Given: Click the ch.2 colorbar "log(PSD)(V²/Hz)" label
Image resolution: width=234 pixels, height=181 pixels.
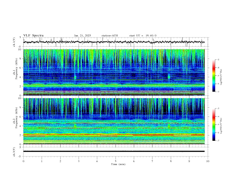Looking at the screenshot, I should pyautogui.click(x=221, y=126).
